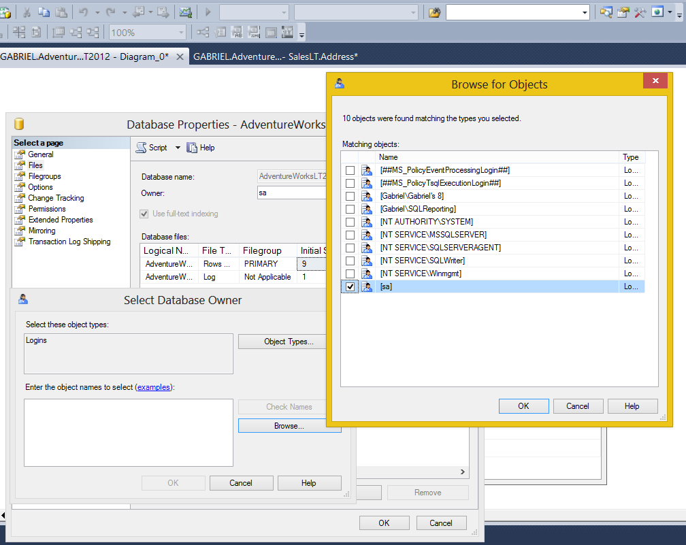Open Solution Explorer from the toolbar
This screenshot has height=545, width=686.
pos(606,12)
